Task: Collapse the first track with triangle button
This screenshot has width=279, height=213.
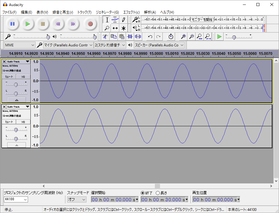Action: pyautogui.click(x=17, y=100)
